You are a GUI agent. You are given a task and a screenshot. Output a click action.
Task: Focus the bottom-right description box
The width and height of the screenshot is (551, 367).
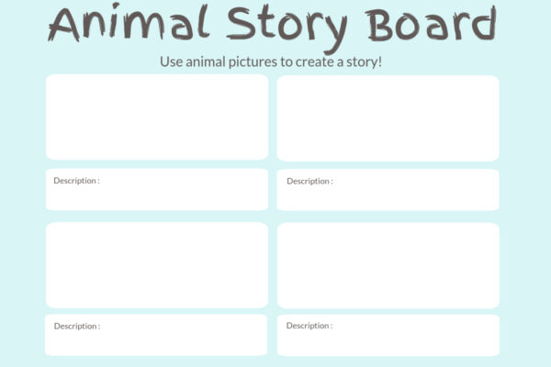(388, 339)
